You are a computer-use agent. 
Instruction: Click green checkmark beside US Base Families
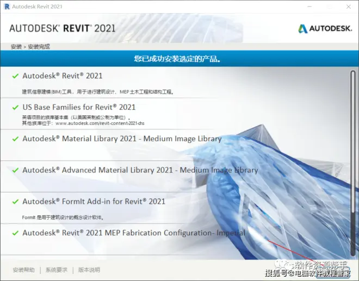pyautogui.click(x=15, y=107)
